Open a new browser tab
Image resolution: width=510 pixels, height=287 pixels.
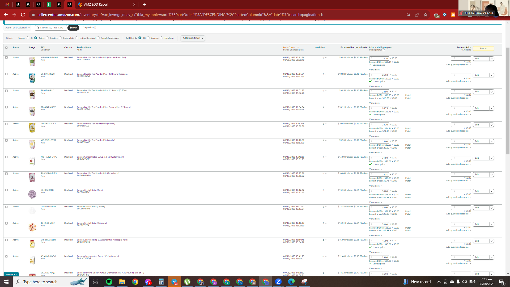coord(144,5)
